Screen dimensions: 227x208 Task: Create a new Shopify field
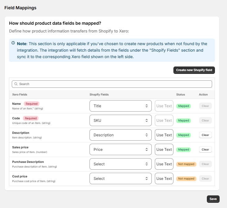pyautogui.click(x=194, y=70)
